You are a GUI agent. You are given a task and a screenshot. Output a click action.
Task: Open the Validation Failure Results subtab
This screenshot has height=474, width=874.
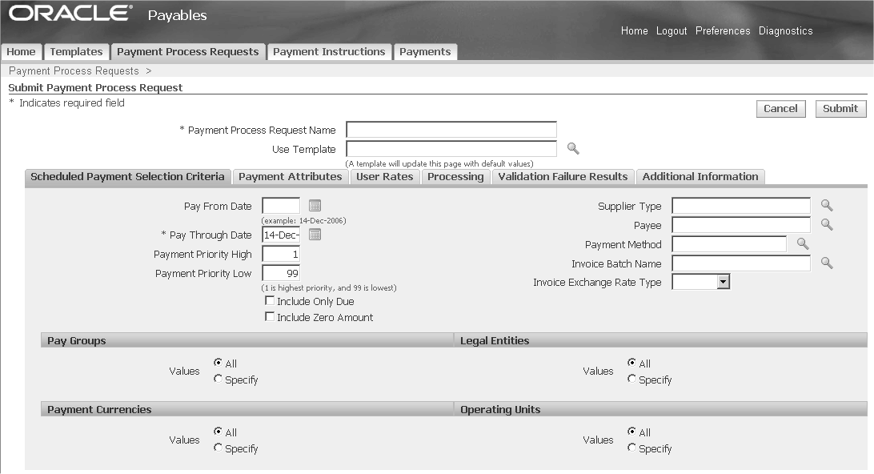(563, 177)
